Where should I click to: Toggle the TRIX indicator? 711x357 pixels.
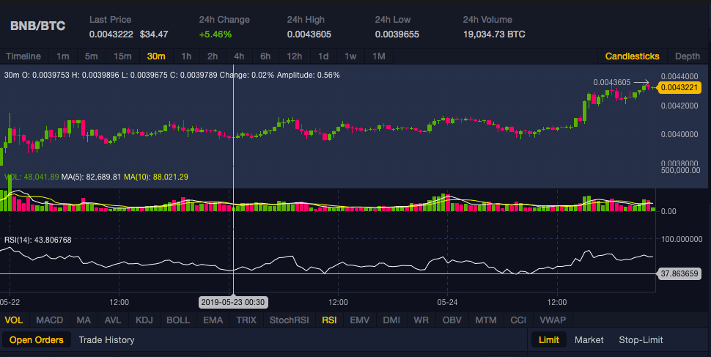pos(246,320)
